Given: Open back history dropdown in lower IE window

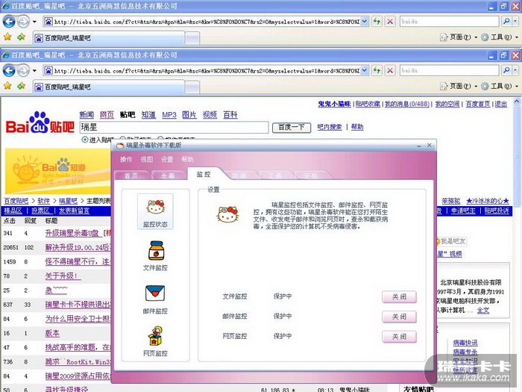Looking at the screenshot, I should [34, 71].
